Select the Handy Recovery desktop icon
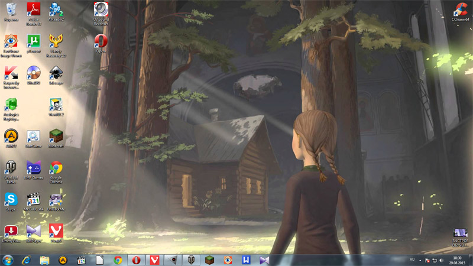Screen dimensions: 473x266 pyautogui.click(x=56, y=46)
